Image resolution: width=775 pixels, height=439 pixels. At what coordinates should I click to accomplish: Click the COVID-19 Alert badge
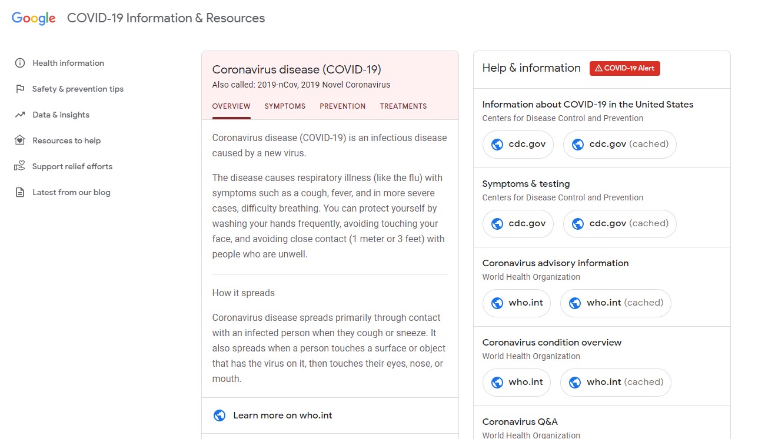[624, 68]
